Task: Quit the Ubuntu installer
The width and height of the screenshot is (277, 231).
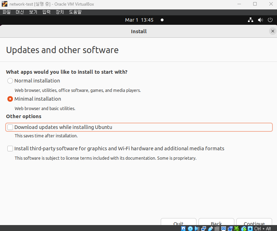Action: click(x=179, y=222)
